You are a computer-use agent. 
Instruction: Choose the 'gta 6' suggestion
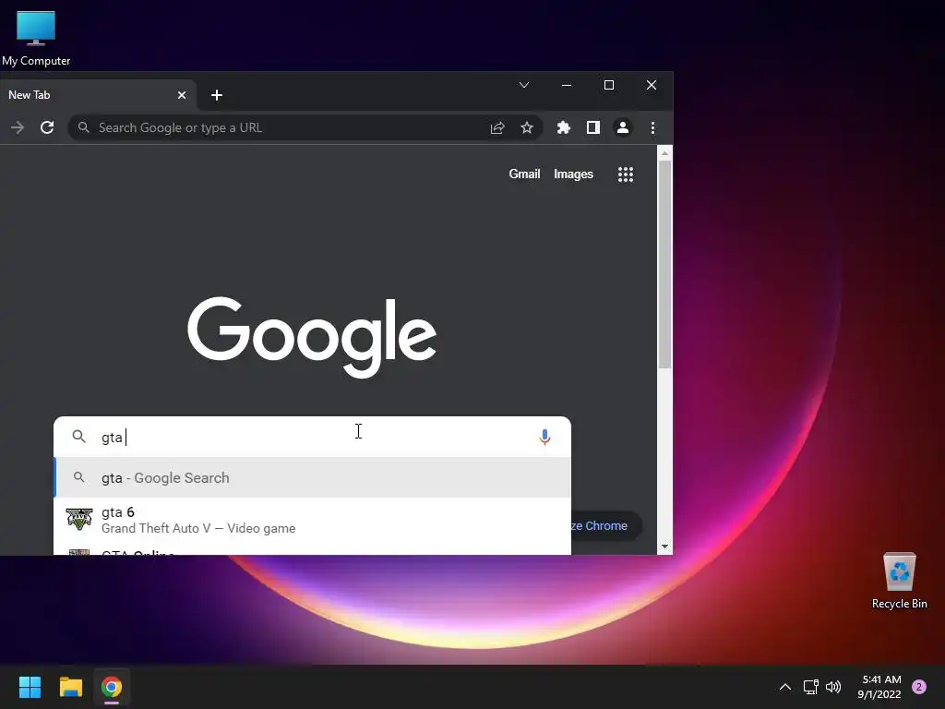click(312, 520)
